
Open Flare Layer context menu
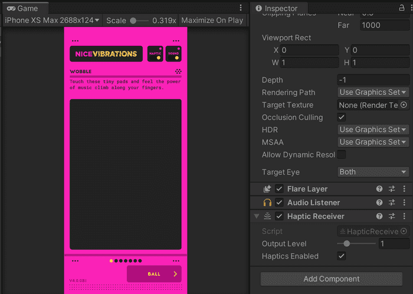pyautogui.click(x=404, y=189)
